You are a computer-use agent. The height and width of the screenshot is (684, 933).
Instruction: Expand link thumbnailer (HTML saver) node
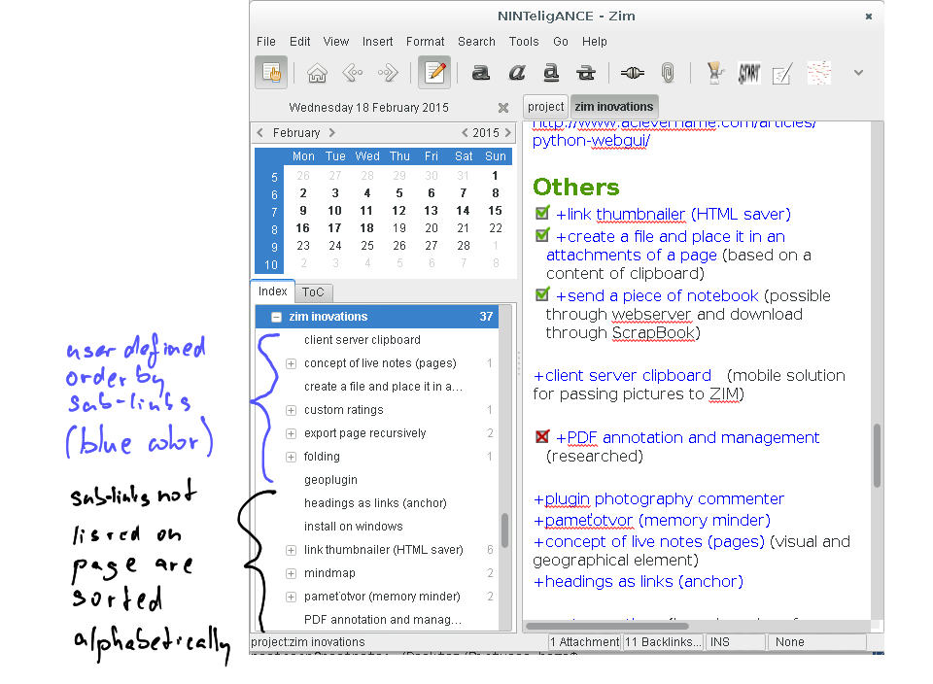click(x=291, y=550)
